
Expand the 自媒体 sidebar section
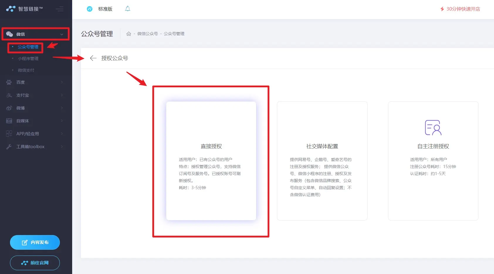35,121
